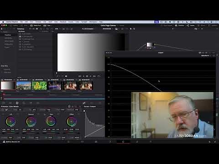
Task: Play in reverse in viewer transport
Action: point(83,76)
